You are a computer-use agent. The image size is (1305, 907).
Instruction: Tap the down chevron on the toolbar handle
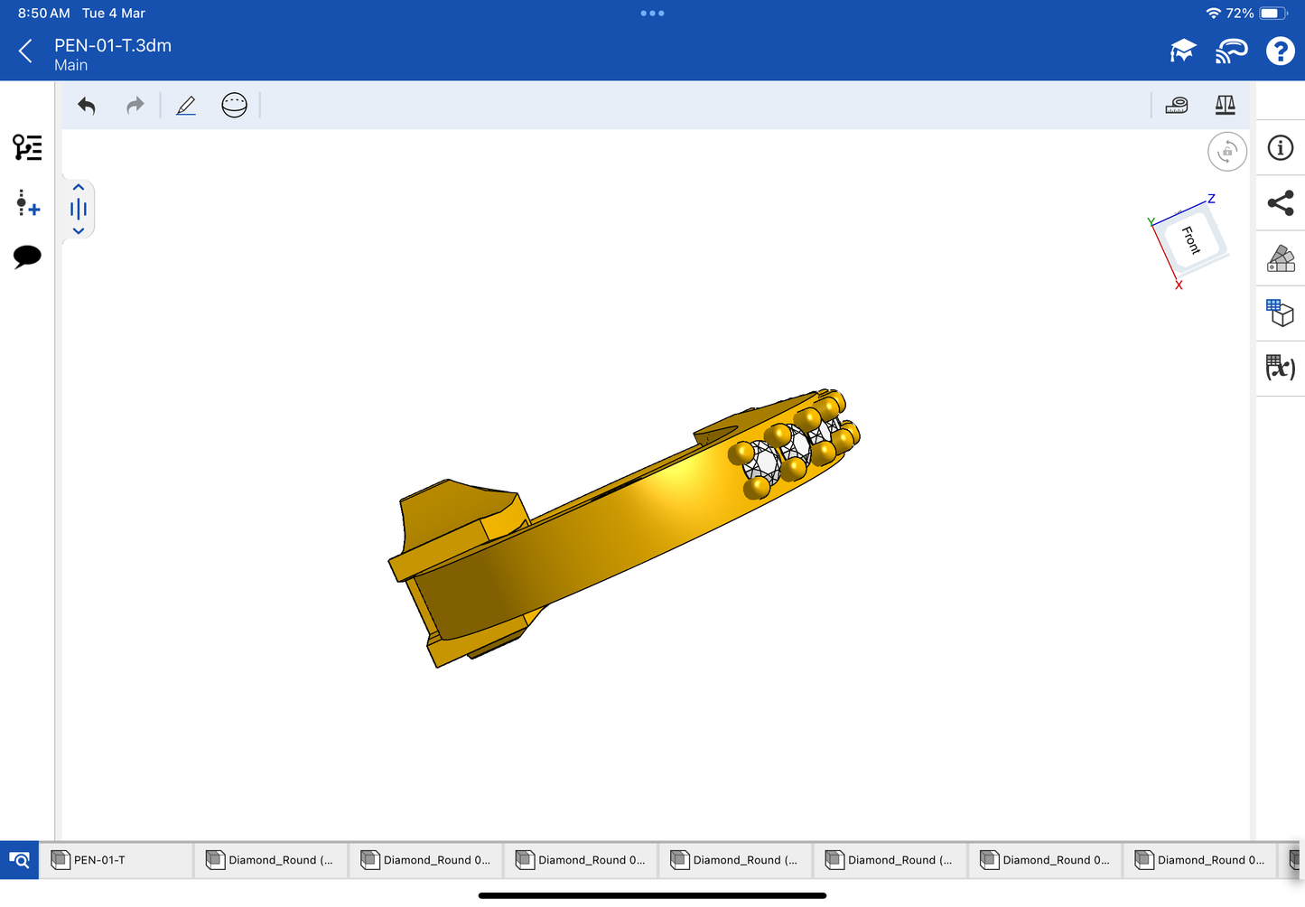pyautogui.click(x=79, y=231)
